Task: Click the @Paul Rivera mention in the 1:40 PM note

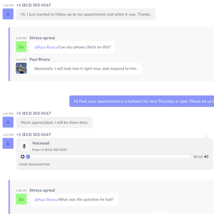Action: (x=46, y=47)
